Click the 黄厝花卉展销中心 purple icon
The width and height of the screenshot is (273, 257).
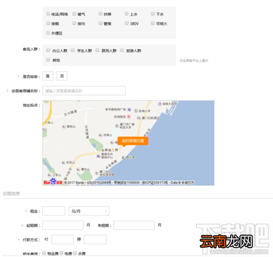pos(98,156)
